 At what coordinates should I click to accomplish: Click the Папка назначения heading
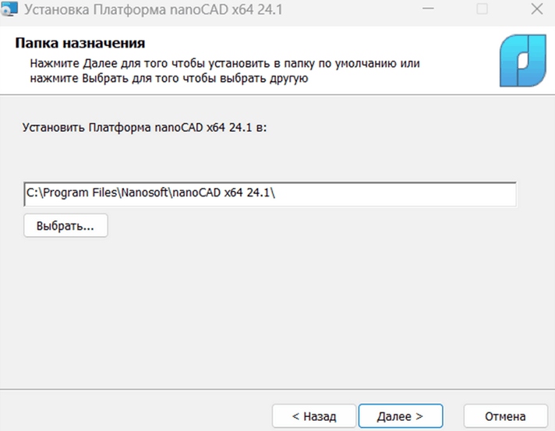81,43
